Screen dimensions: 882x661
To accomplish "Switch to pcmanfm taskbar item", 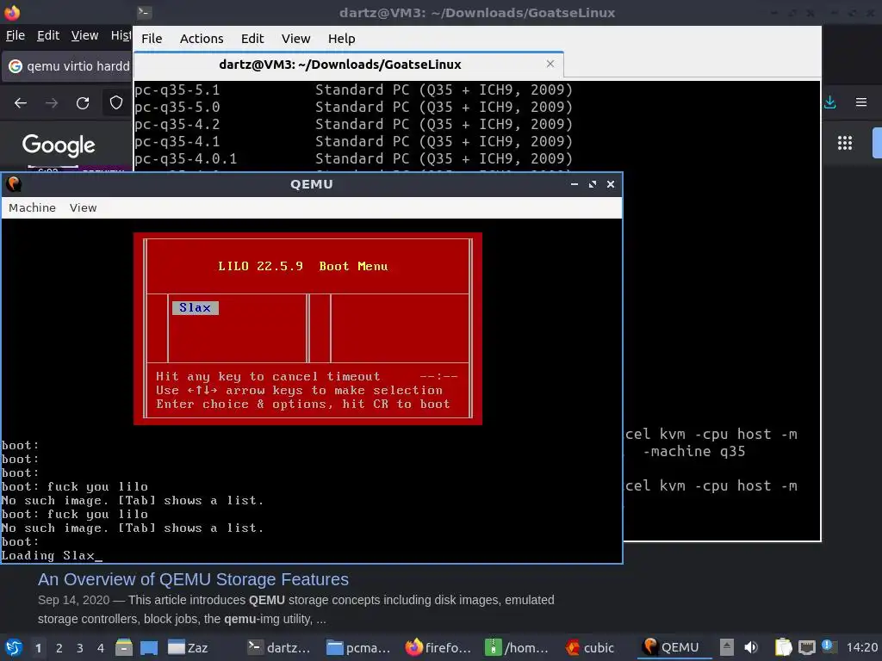I will [x=358, y=647].
